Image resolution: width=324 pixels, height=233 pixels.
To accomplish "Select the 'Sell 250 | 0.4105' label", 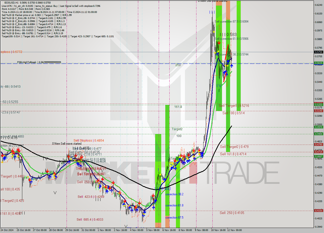I will [232, 213].
